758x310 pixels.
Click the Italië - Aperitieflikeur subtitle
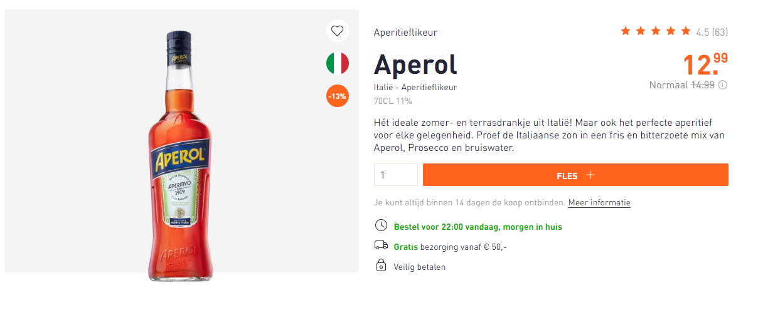tap(415, 87)
